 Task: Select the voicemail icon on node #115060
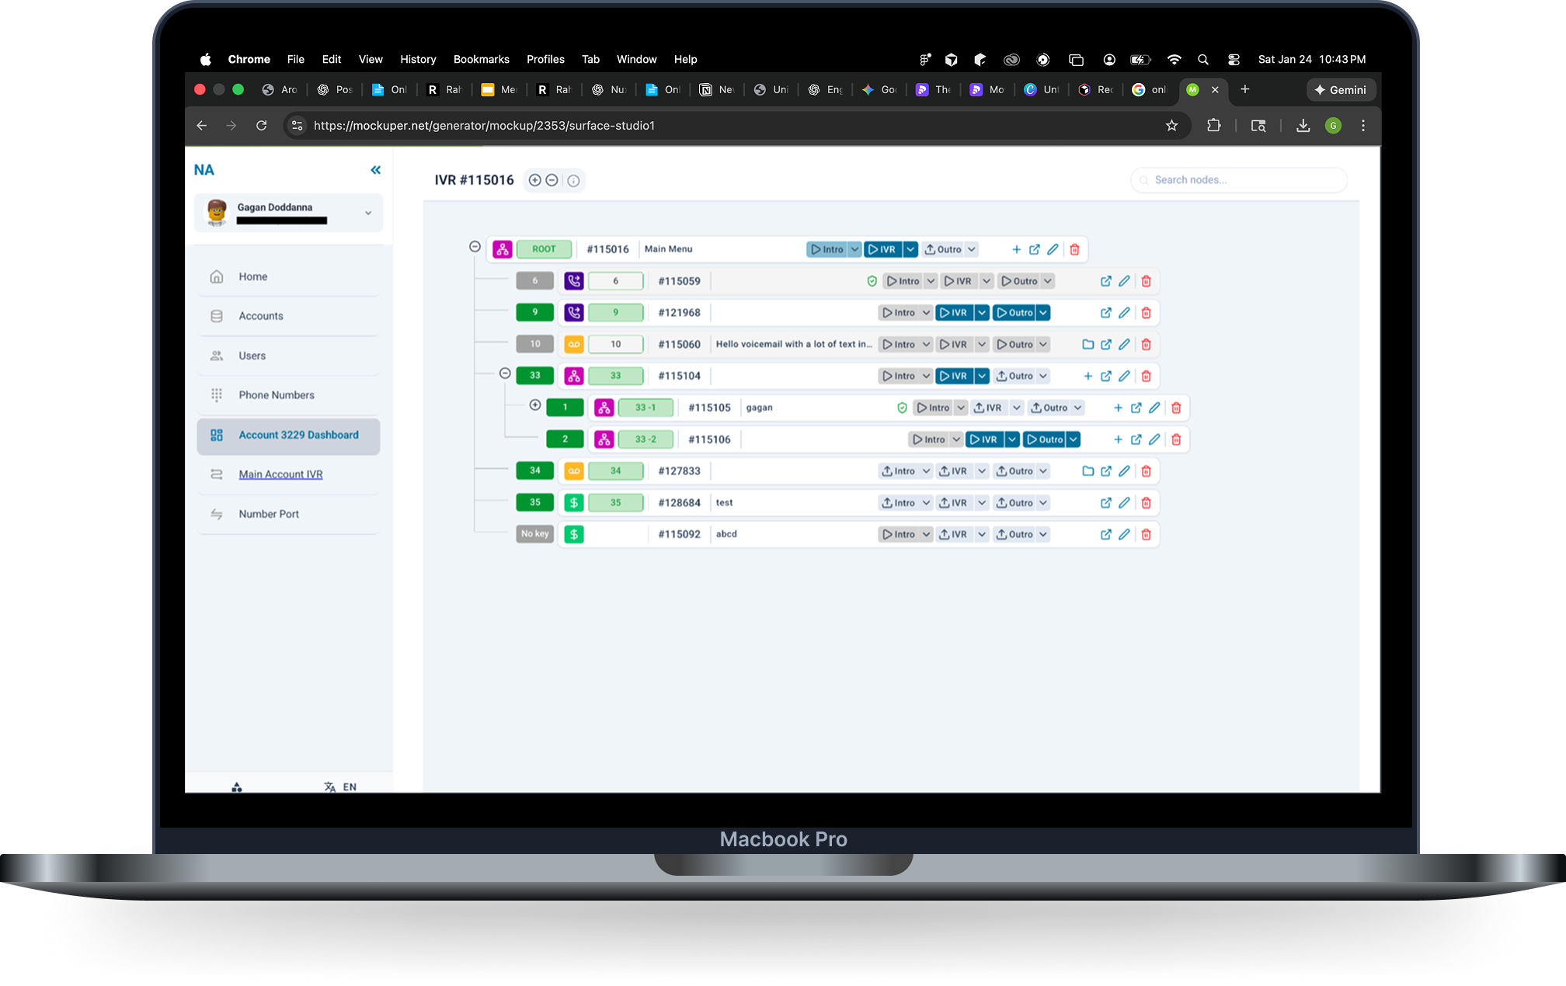574,344
